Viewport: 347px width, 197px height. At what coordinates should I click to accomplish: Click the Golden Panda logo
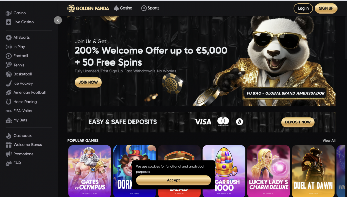[88, 8]
